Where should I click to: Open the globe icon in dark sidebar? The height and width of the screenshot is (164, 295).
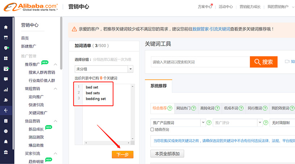(6, 131)
